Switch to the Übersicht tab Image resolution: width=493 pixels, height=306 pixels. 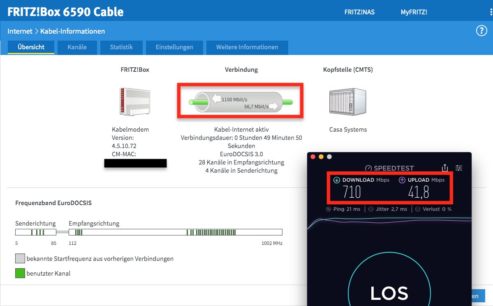click(31, 47)
